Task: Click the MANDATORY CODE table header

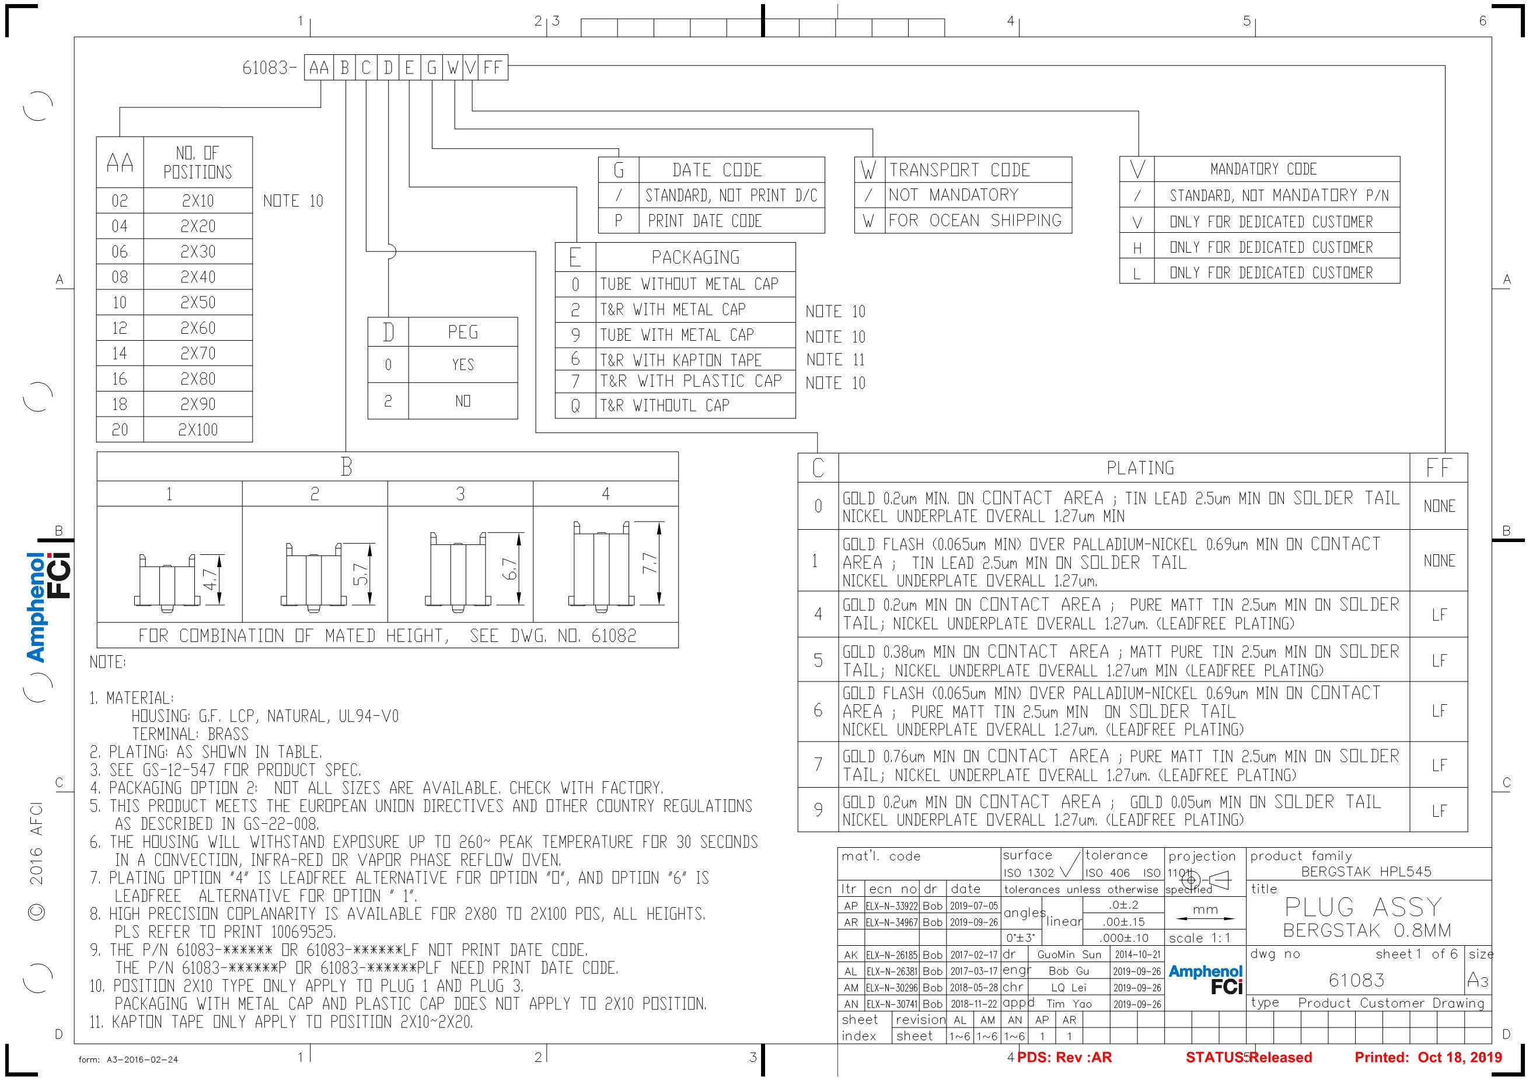Action: (x=1263, y=169)
